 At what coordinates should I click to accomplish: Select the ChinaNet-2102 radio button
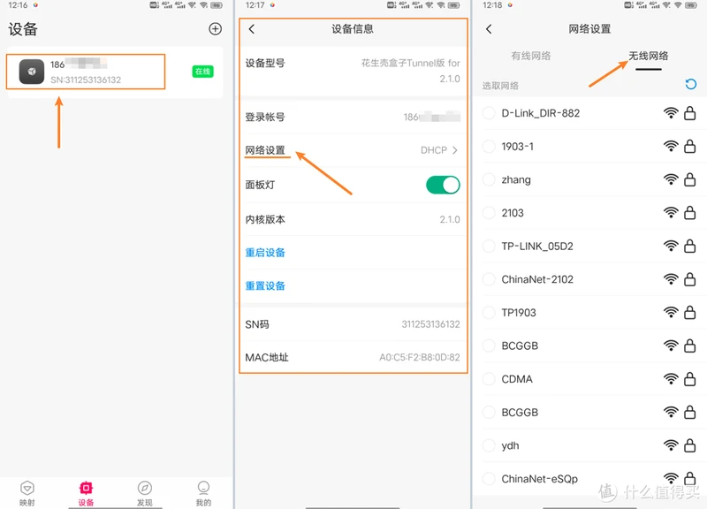click(489, 279)
